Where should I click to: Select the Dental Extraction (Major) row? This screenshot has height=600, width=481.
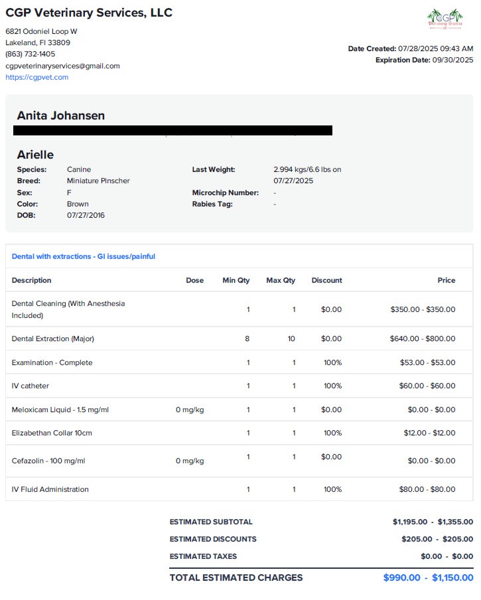(240, 338)
